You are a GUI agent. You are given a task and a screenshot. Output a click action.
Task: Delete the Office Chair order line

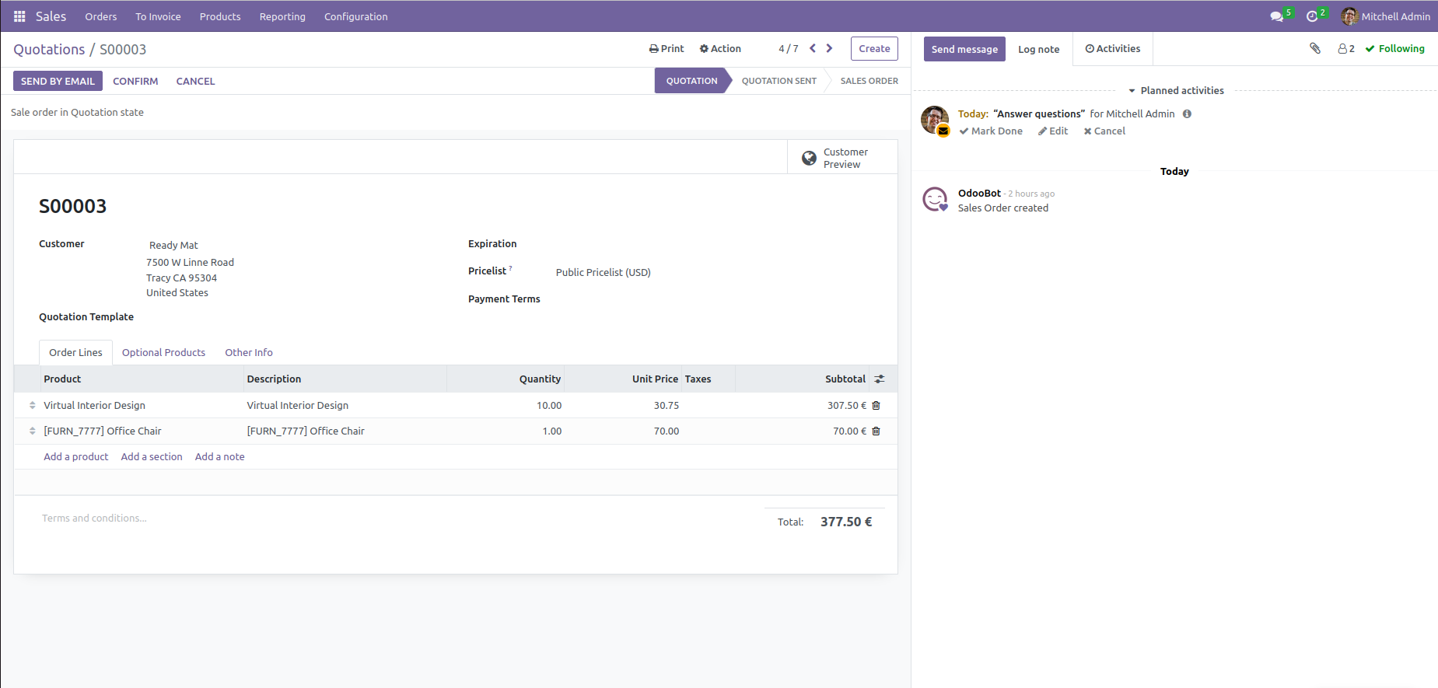pos(876,431)
